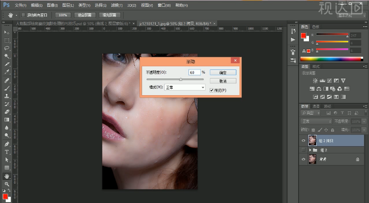Add an Invert adjustment
The image size is (369, 203).
click(x=315, y=97)
